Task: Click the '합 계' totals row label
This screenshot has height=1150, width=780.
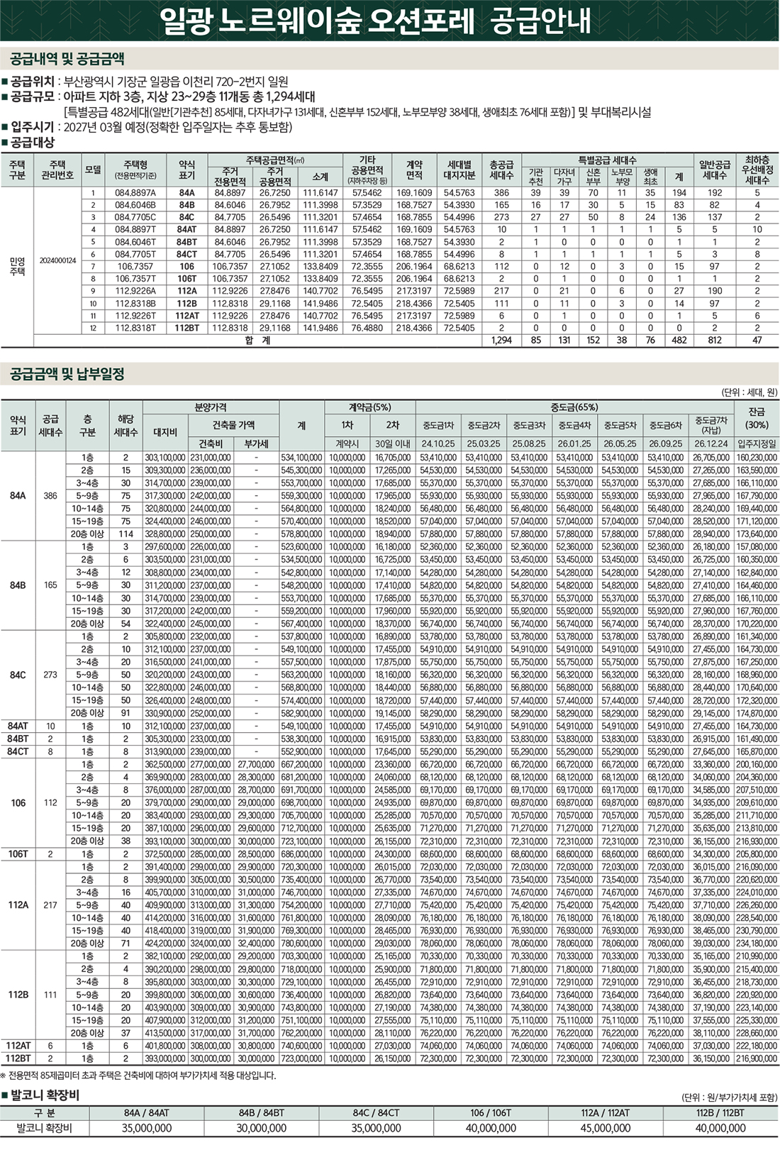Action: pos(257,341)
